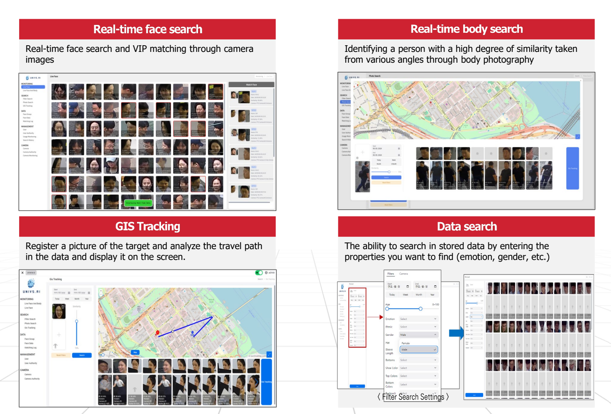Image resolution: width=611 pixels, height=414 pixels.
Task: Click the queried man-with-backpack photo in Photo Search
Action: 362,176
